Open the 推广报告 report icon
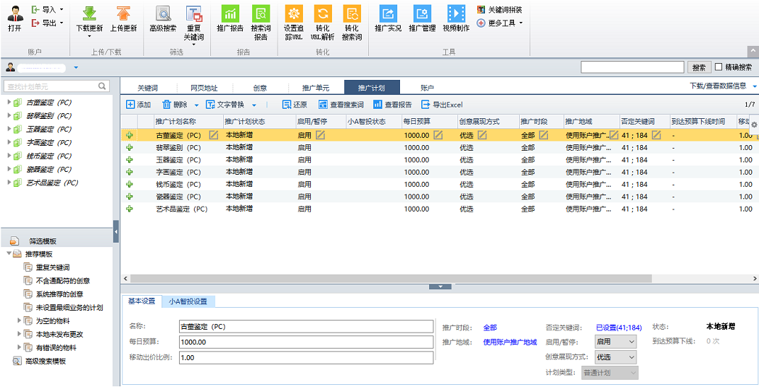Screen dimensions: 759x387 coord(230,13)
